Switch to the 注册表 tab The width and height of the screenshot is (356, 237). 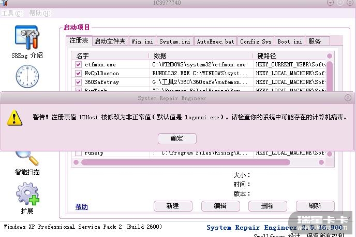[79, 40]
